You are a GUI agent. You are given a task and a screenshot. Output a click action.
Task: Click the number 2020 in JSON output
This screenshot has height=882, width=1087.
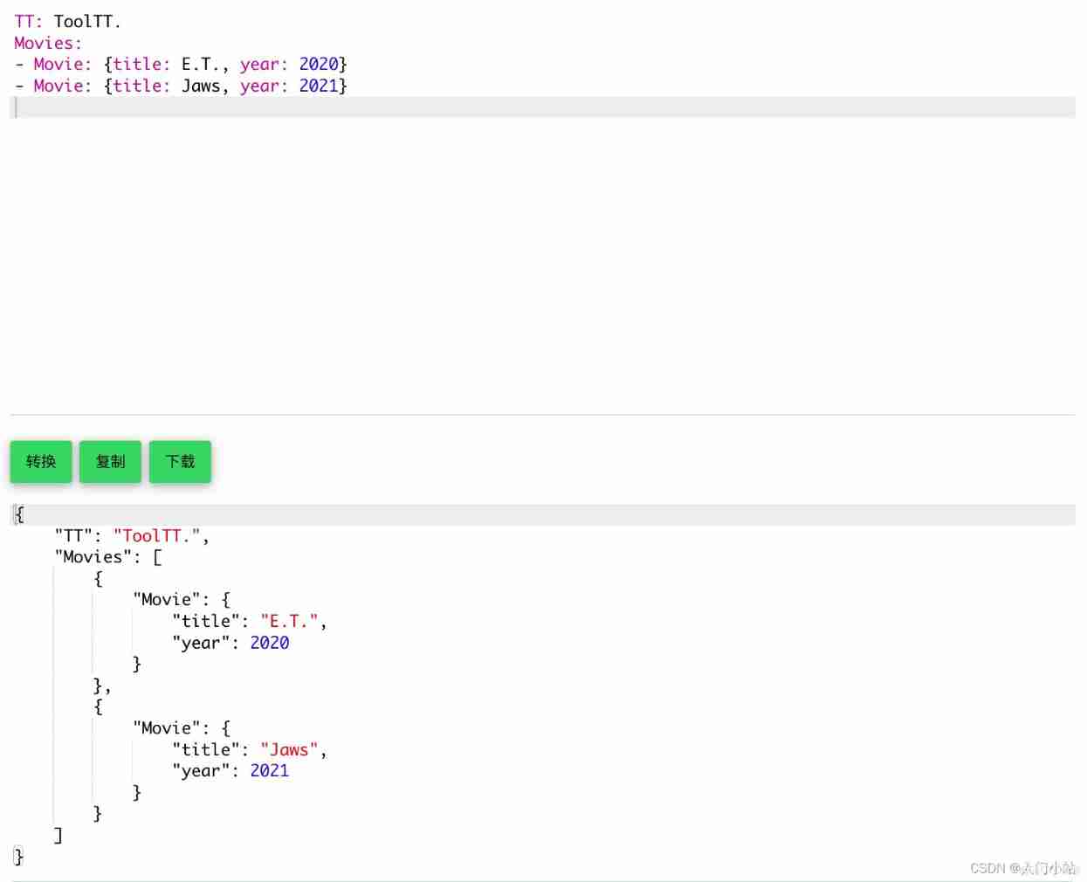[269, 643]
